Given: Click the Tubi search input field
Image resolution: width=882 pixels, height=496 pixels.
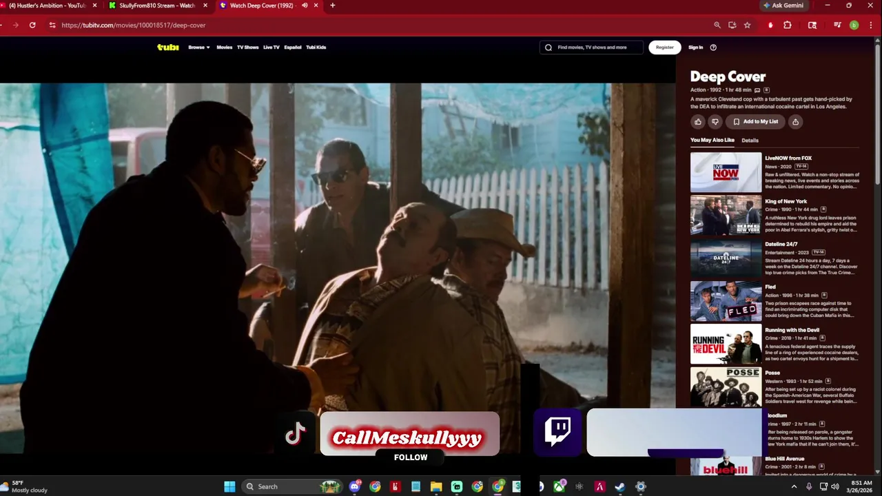Looking at the screenshot, I should click(591, 48).
